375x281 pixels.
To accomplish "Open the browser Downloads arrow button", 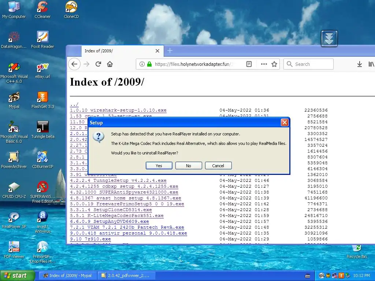I will pyautogui.click(x=359, y=64).
